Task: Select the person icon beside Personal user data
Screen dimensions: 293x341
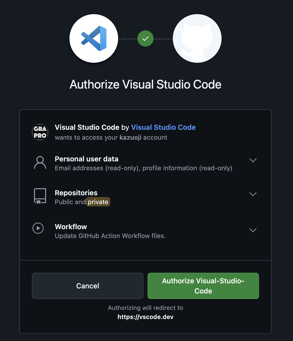Action: tap(40, 162)
